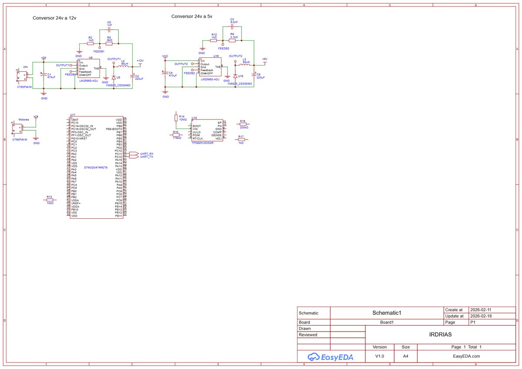Click the RT/CLK pin label
Screen dimensions: 522x369
tap(198, 138)
